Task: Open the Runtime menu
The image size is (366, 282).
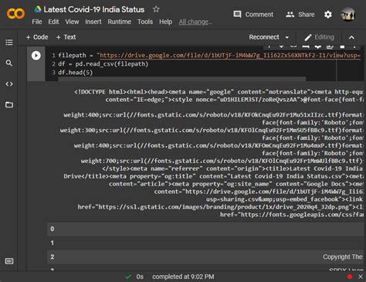Action: pyautogui.click(x=119, y=22)
